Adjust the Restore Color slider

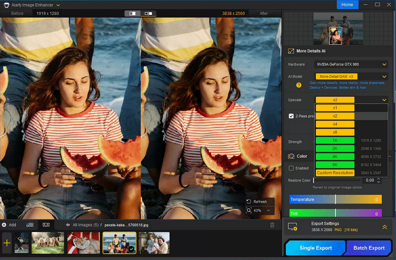coord(337,180)
